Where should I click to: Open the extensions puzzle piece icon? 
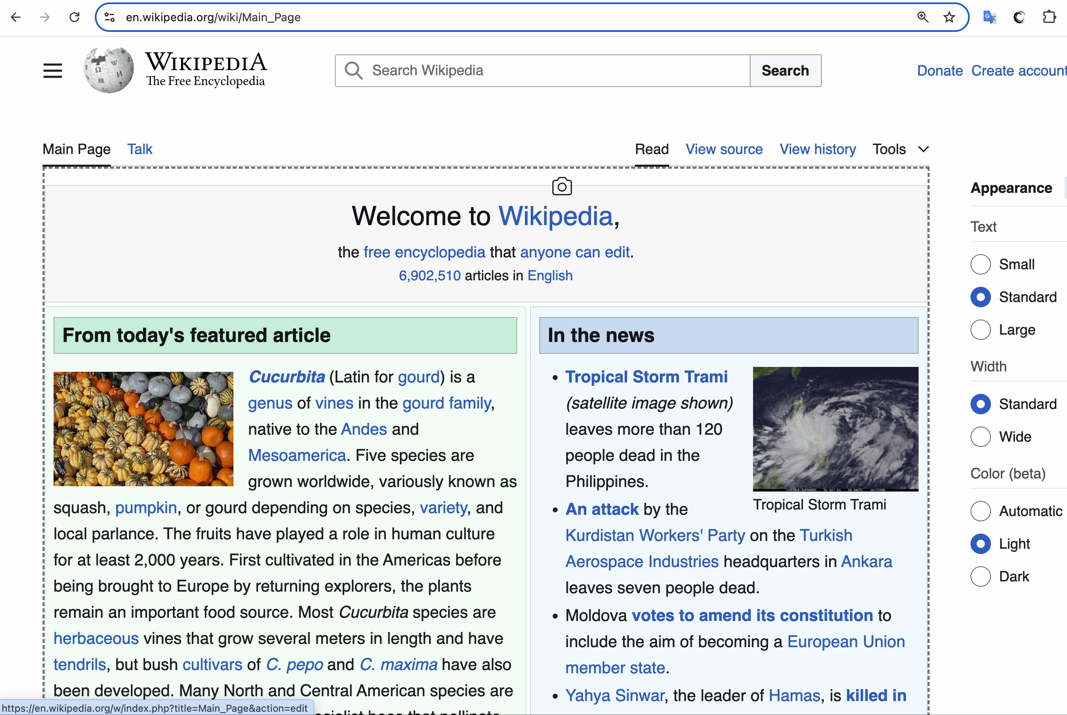pos(1049,17)
